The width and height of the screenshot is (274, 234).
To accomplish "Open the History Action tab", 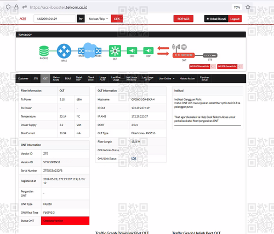I will [x=187, y=78].
